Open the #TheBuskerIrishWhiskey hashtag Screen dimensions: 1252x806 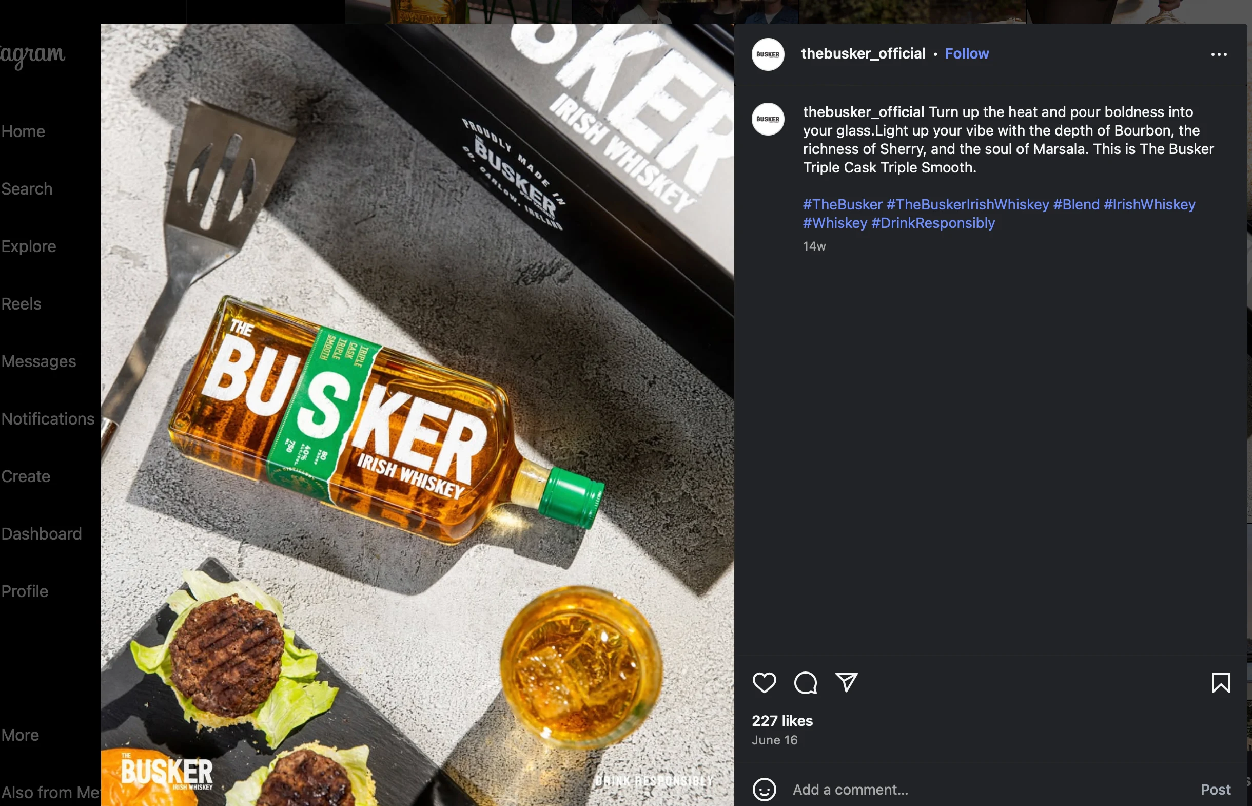pyautogui.click(x=968, y=205)
